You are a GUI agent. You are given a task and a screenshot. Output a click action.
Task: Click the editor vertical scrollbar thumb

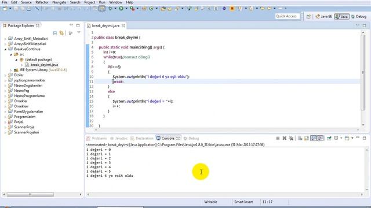363,73
